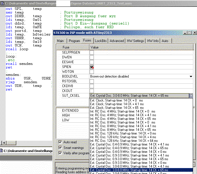197x174 pixels.
Task: Choose Ext. Crystal 0.4-0.9 MHz 14 CK + 0 ms
Action: point(141,151)
